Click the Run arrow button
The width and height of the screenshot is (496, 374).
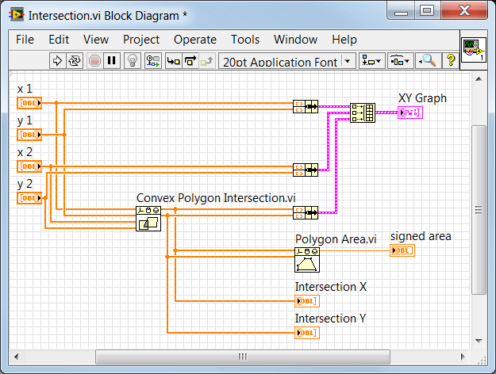click(57, 60)
